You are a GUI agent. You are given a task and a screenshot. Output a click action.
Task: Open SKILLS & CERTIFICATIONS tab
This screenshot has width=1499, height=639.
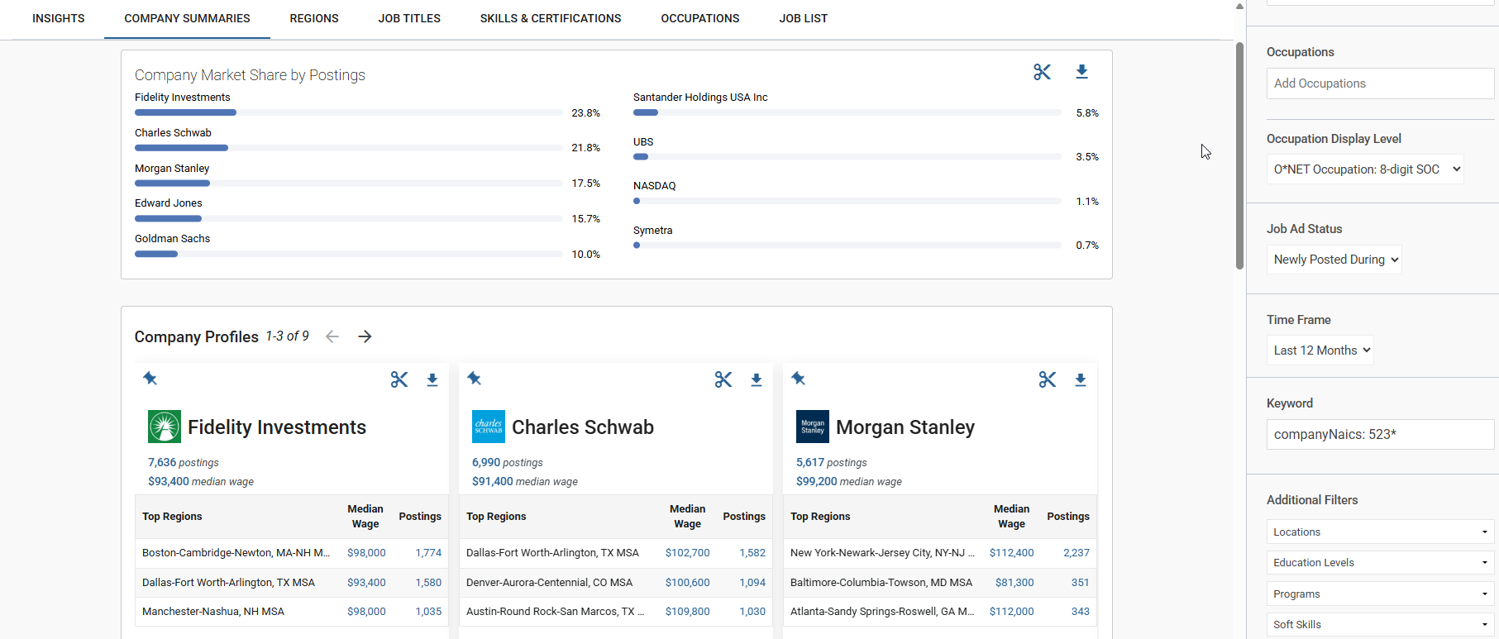pos(551,18)
